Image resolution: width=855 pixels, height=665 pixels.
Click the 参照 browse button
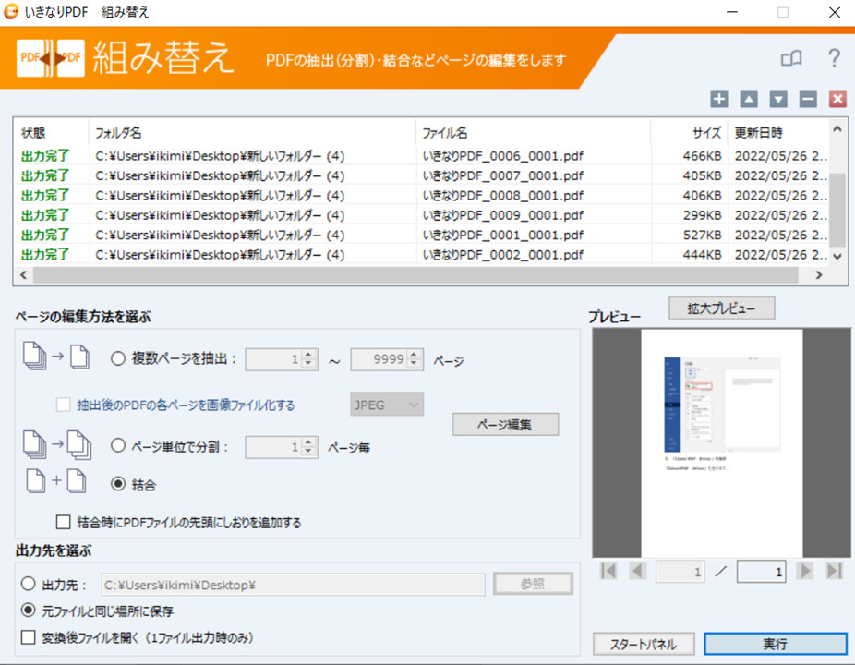pos(533,585)
